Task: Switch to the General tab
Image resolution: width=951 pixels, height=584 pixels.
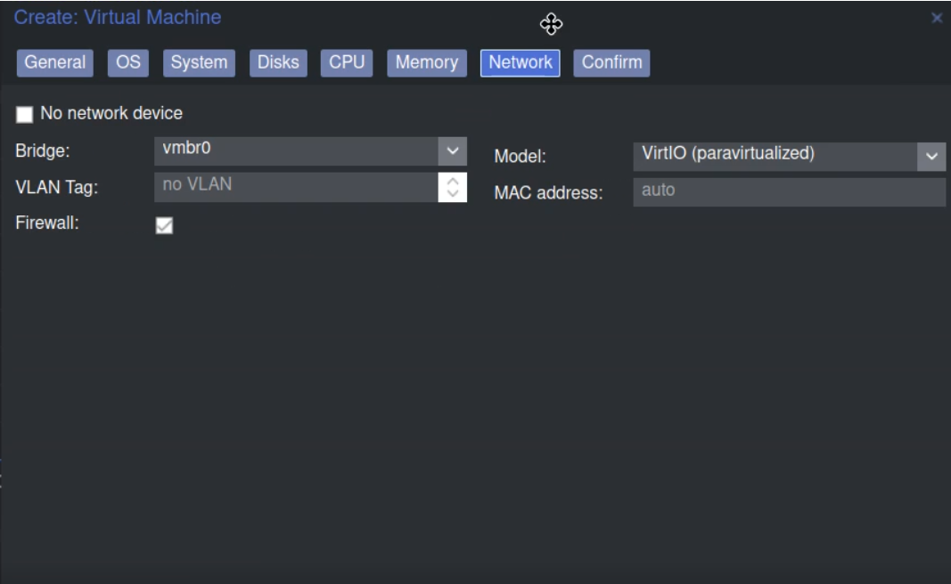Action: click(x=55, y=62)
